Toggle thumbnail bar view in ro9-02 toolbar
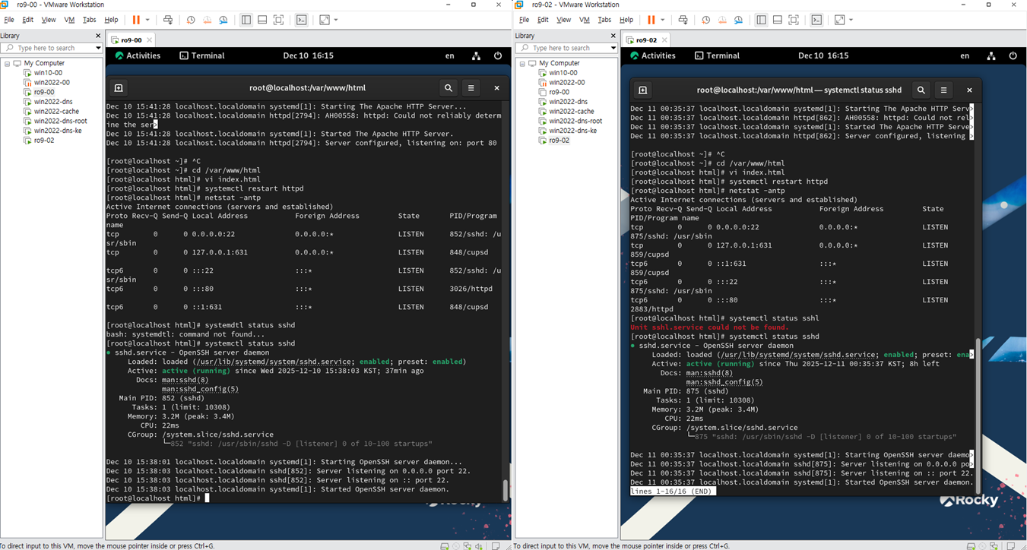 click(x=777, y=20)
